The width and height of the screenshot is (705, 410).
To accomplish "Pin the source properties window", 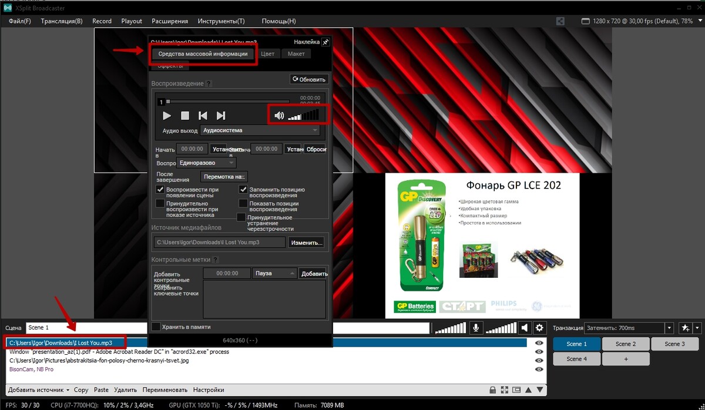I will click(326, 42).
